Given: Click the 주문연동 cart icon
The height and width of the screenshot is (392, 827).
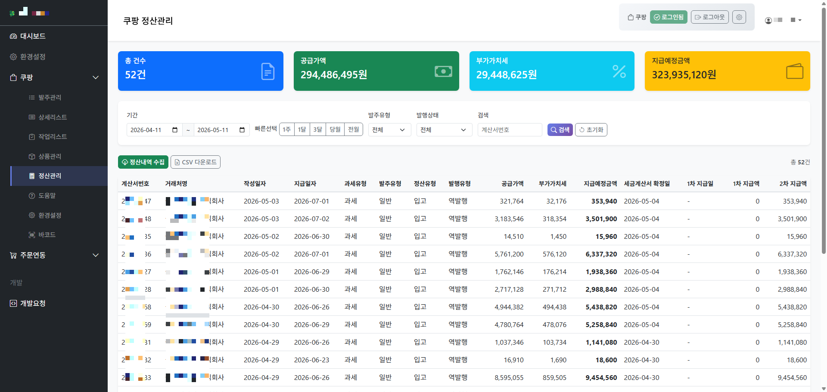Looking at the screenshot, I should [13, 255].
